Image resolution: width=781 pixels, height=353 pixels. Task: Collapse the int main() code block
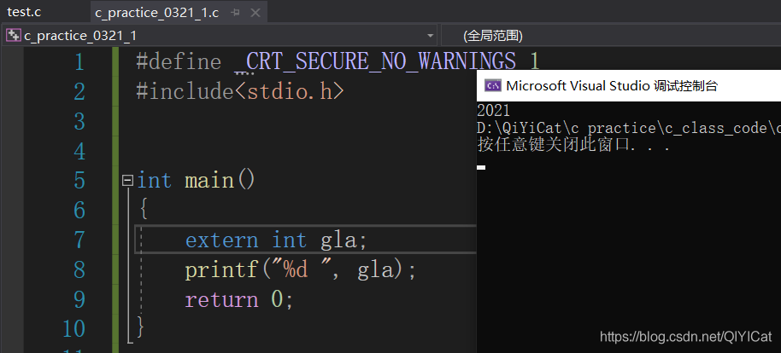coord(128,180)
